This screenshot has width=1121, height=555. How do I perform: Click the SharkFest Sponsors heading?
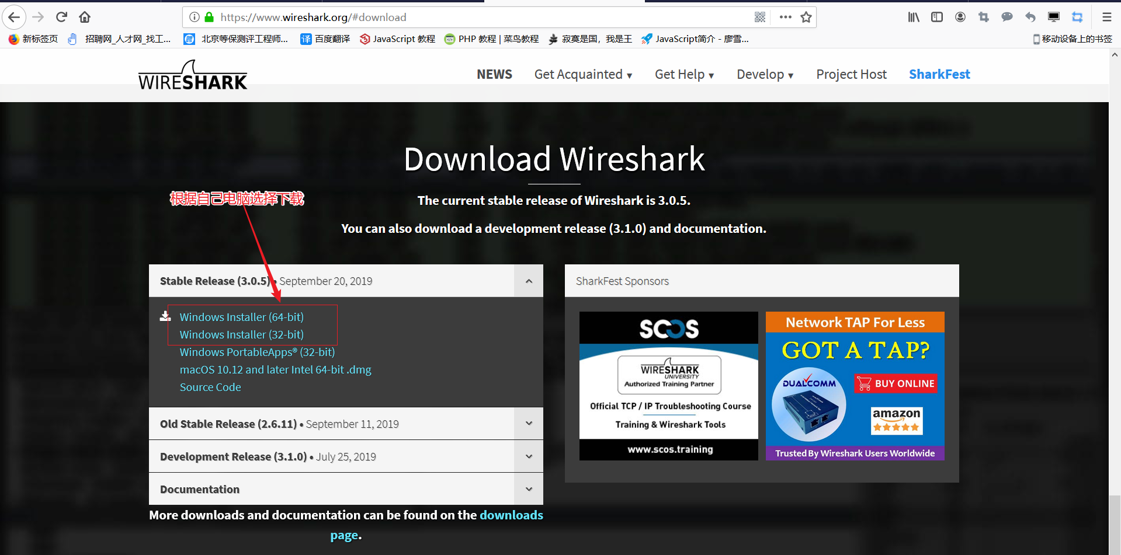coord(622,281)
